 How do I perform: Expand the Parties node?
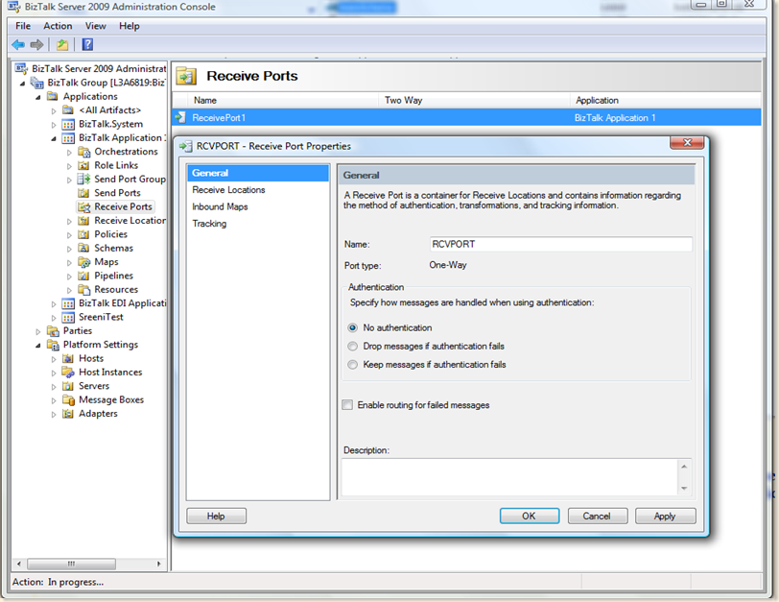coord(38,331)
